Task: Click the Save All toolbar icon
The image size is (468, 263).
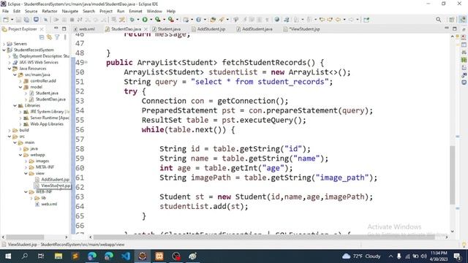Action: pyautogui.click(x=26, y=20)
